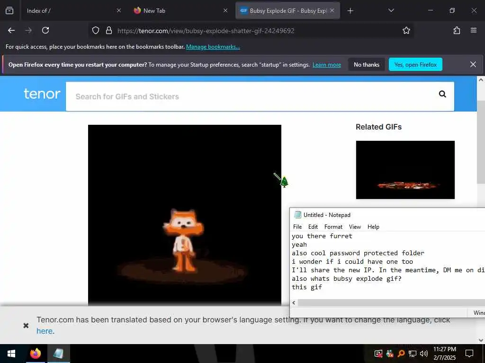The height and width of the screenshot is (363, 485).
Task: Click the 'you there furret' line
Action: [x=322, y=236]
